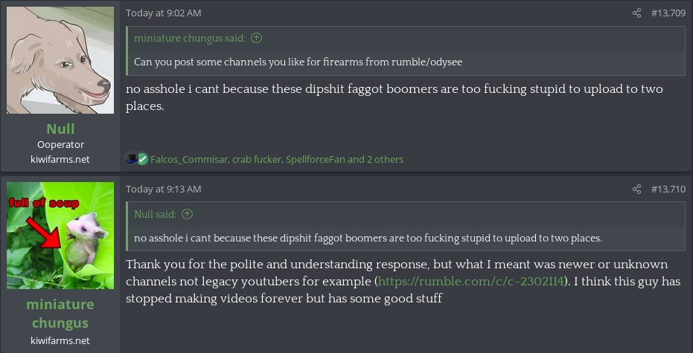693x353 pixels.
Task: Open post number #13,710 permalink
Action: pos(668,190)
